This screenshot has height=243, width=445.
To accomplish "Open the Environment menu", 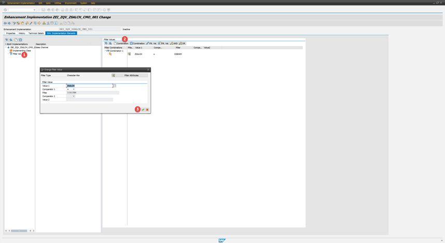I will (71, 3).
